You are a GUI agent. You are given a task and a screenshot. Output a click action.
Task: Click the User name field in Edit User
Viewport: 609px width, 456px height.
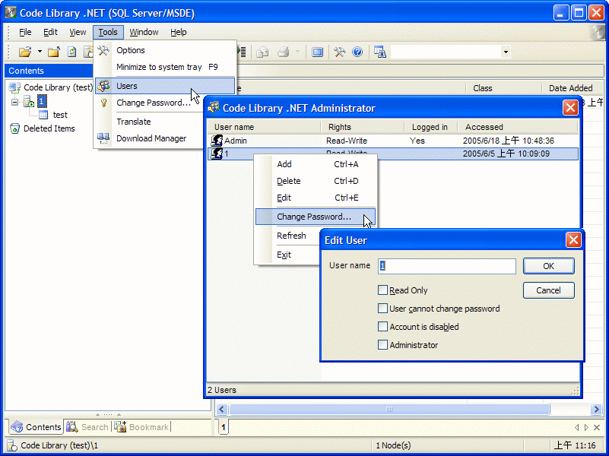[446, 266]
